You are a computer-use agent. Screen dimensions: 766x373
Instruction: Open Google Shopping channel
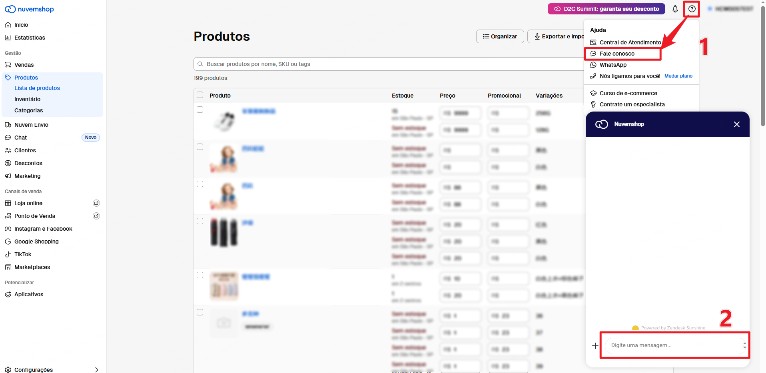click(36, 241)
